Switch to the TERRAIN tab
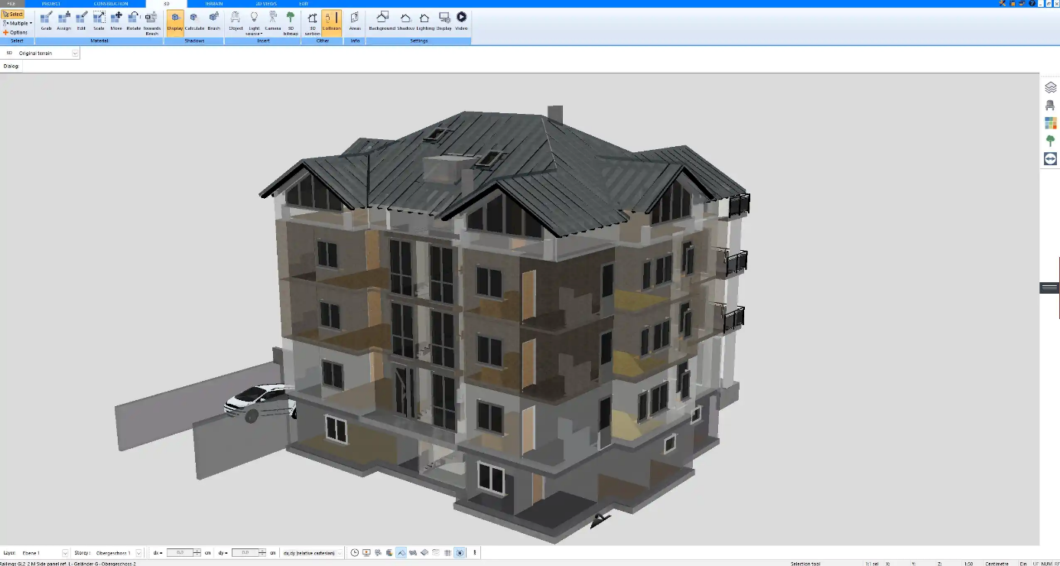This screenshot has width=1060, height=566. pyautogui.click(x=214, y=4)
